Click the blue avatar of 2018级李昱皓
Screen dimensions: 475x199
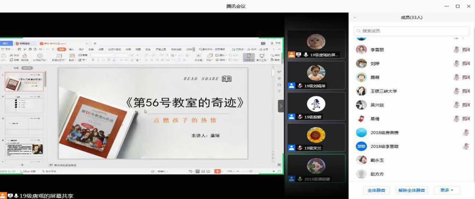coord(361,146)
